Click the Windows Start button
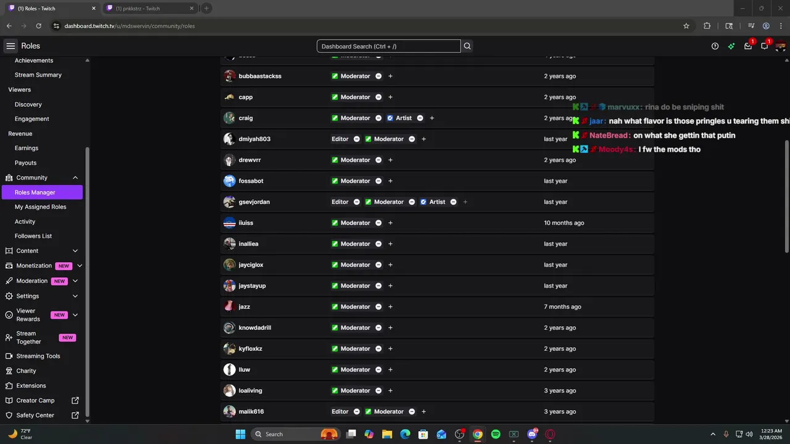This screenshot has height=444, width=790. point(240,434)
